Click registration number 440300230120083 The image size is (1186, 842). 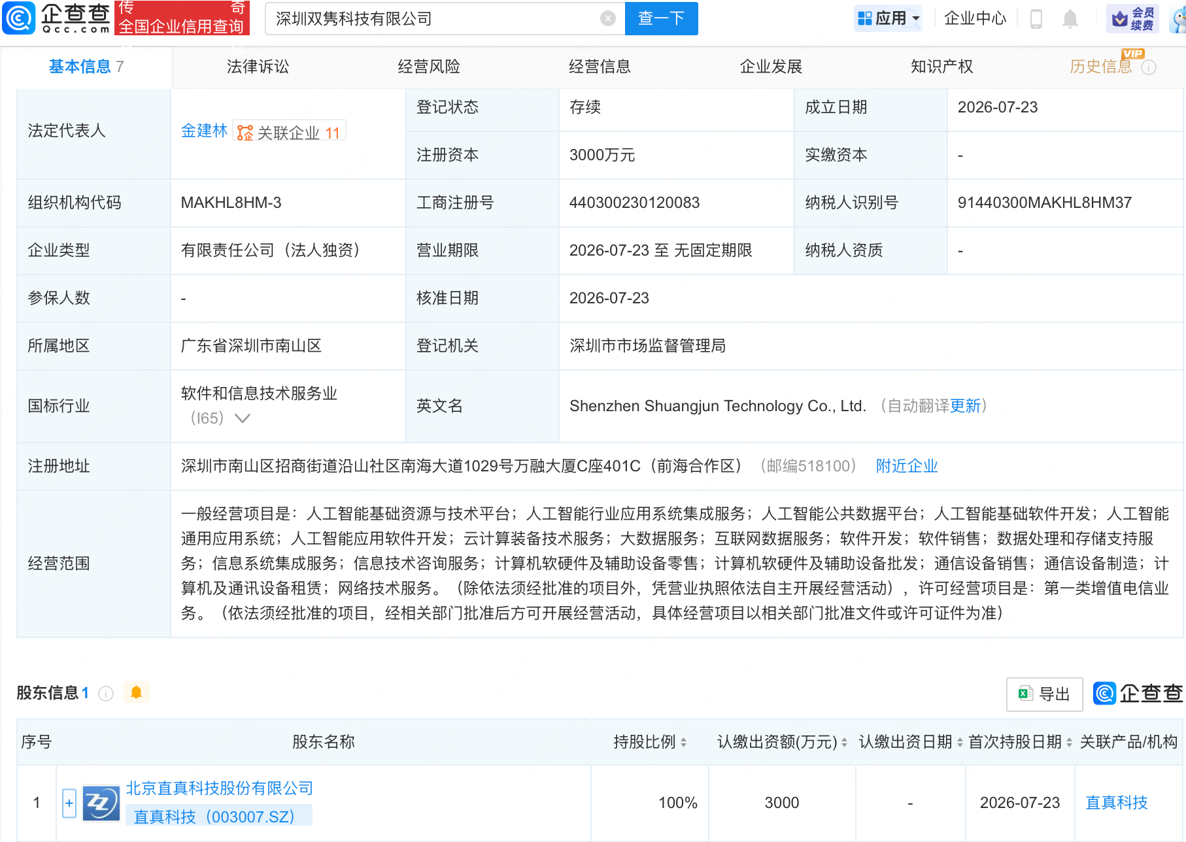click(x=634, y=203)
